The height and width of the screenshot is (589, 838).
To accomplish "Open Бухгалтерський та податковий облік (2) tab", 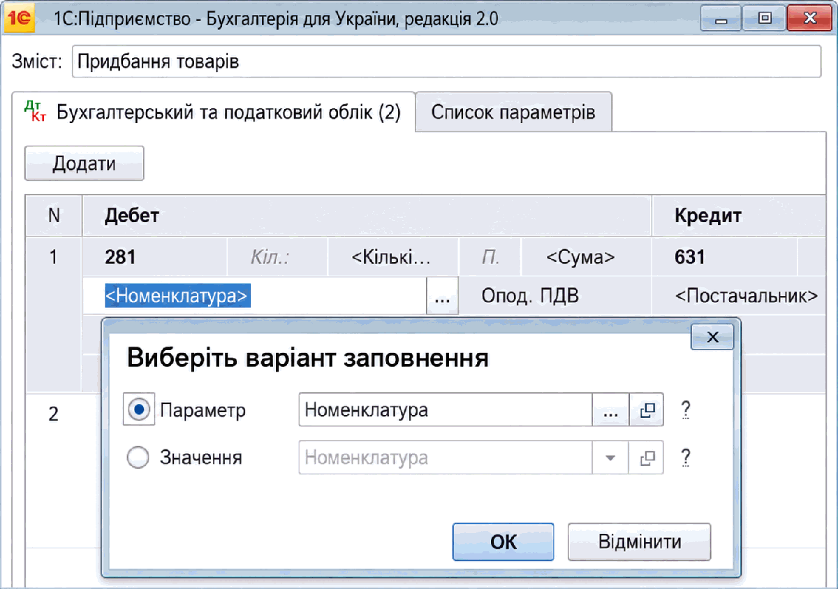I will click(214, 111).
